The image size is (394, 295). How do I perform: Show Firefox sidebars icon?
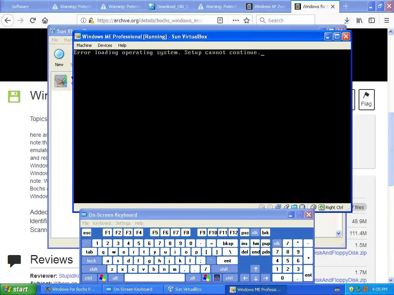[372, 20]
